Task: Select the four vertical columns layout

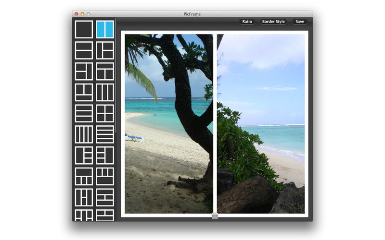Action: point(84,134)
